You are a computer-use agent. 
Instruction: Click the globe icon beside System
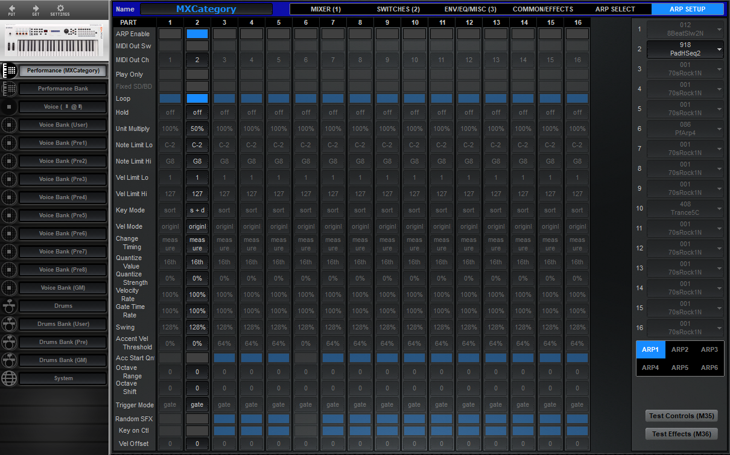[10, 379]
